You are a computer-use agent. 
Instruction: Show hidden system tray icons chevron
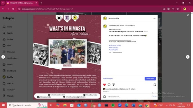[x=167, y=105]
